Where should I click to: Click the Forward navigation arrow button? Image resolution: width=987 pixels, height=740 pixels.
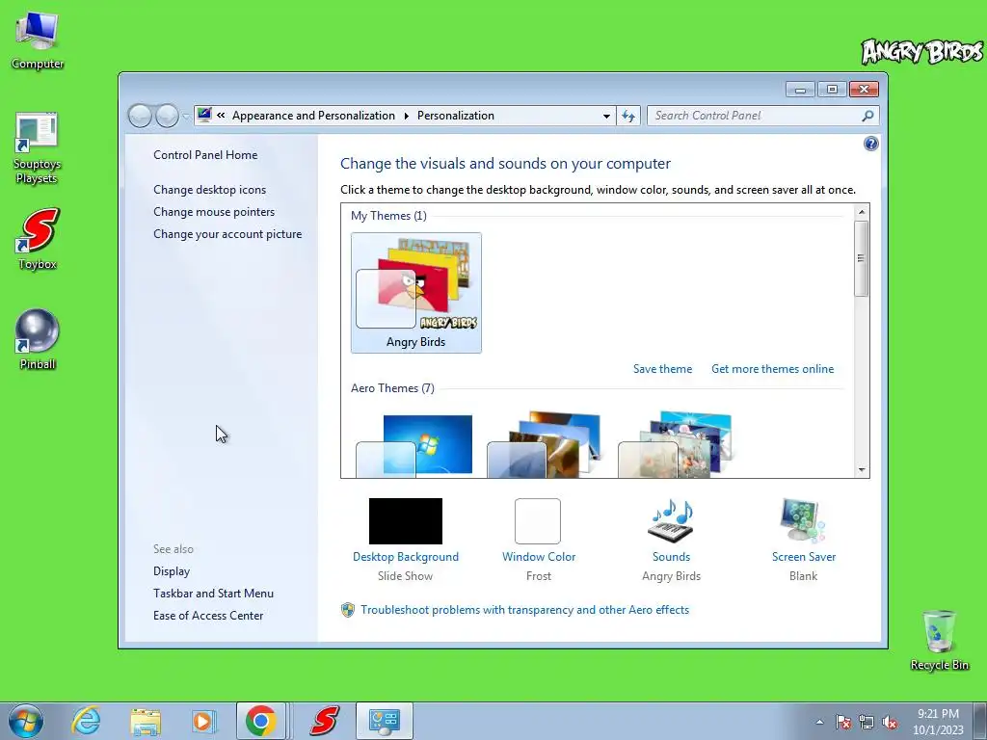[x=167, y=116]
